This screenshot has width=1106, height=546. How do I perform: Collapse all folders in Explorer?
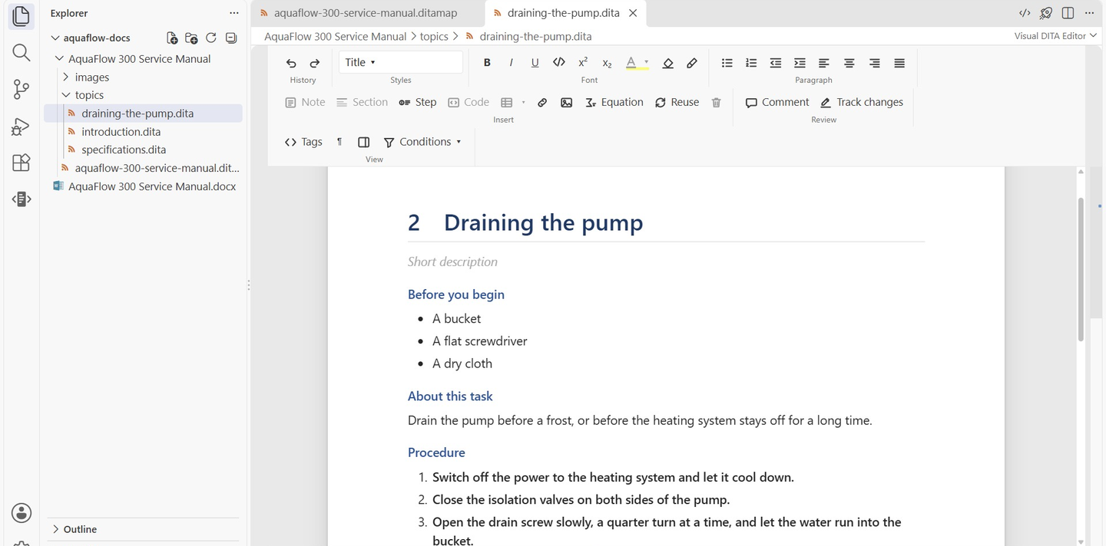click(231, 38)
